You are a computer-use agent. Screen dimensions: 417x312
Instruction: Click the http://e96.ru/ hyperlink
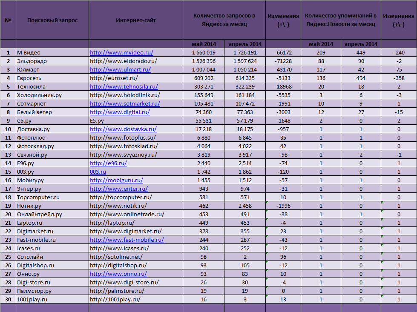[108, 163]
